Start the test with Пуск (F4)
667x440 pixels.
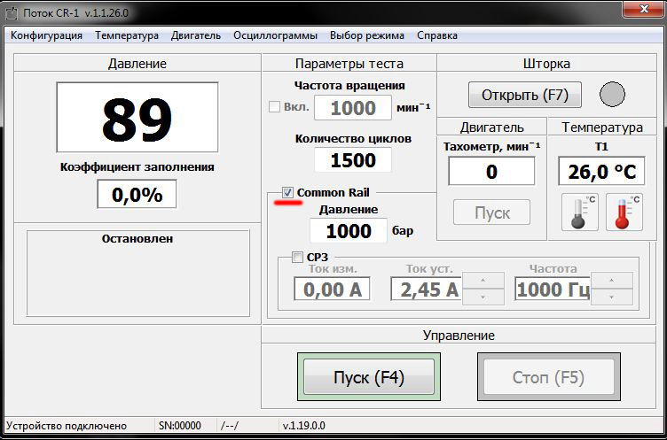[x=369, y=377]
